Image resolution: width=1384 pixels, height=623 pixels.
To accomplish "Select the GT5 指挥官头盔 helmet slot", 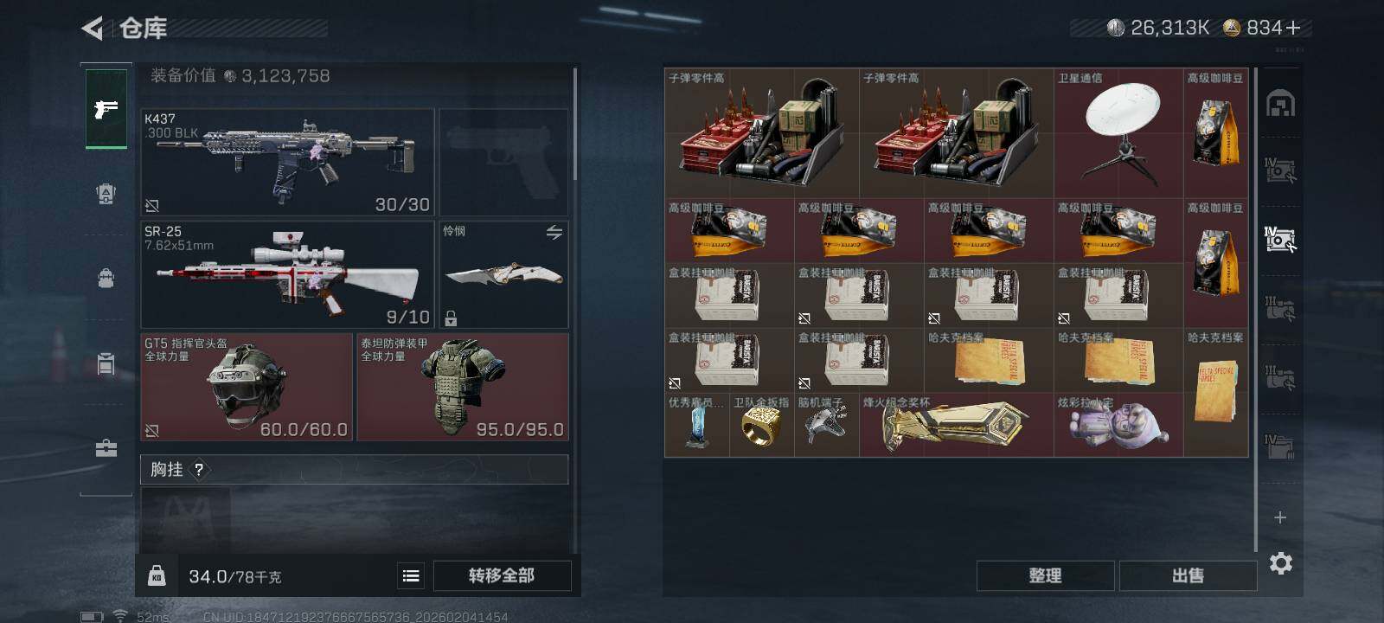I will (247, 387).
